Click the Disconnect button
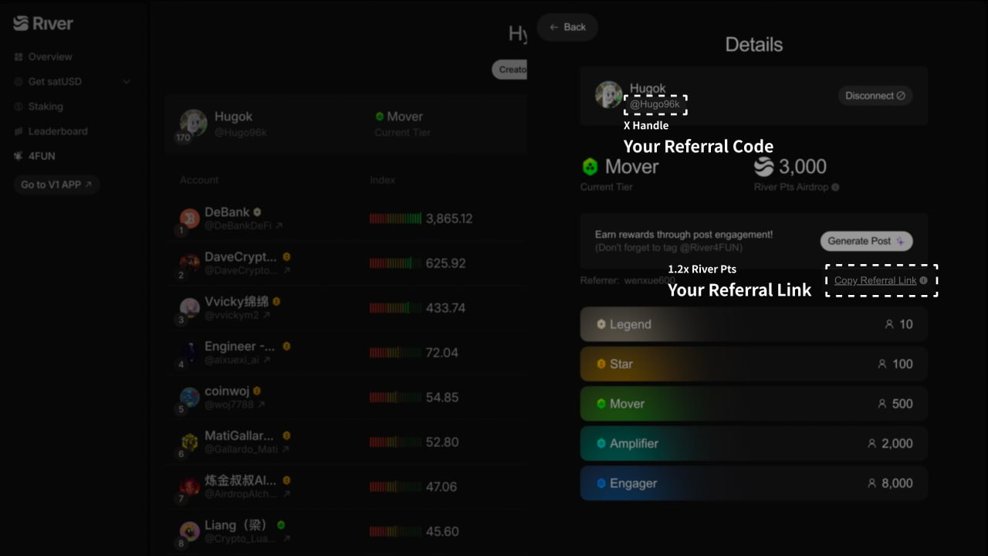The height and width of the screenshot is (556, 988). pyautogui.click(x=875, y=96)
